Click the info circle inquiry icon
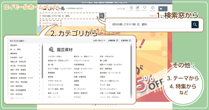 (153, 7)
